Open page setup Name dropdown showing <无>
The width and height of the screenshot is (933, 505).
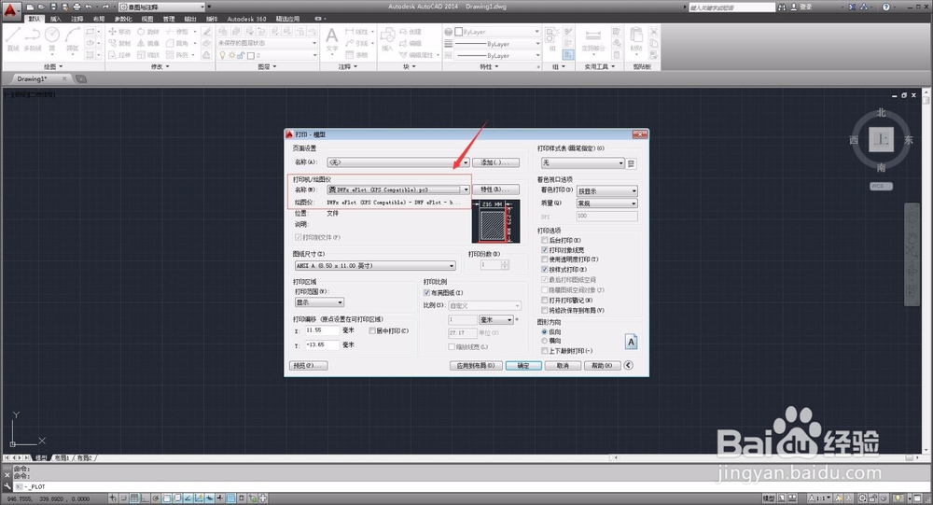(398, 162)
